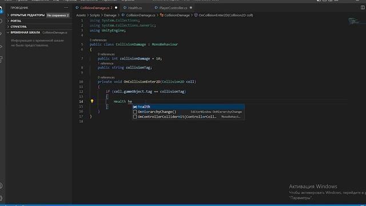Open references lens above class CollisionDamage

tap(98, 40)
